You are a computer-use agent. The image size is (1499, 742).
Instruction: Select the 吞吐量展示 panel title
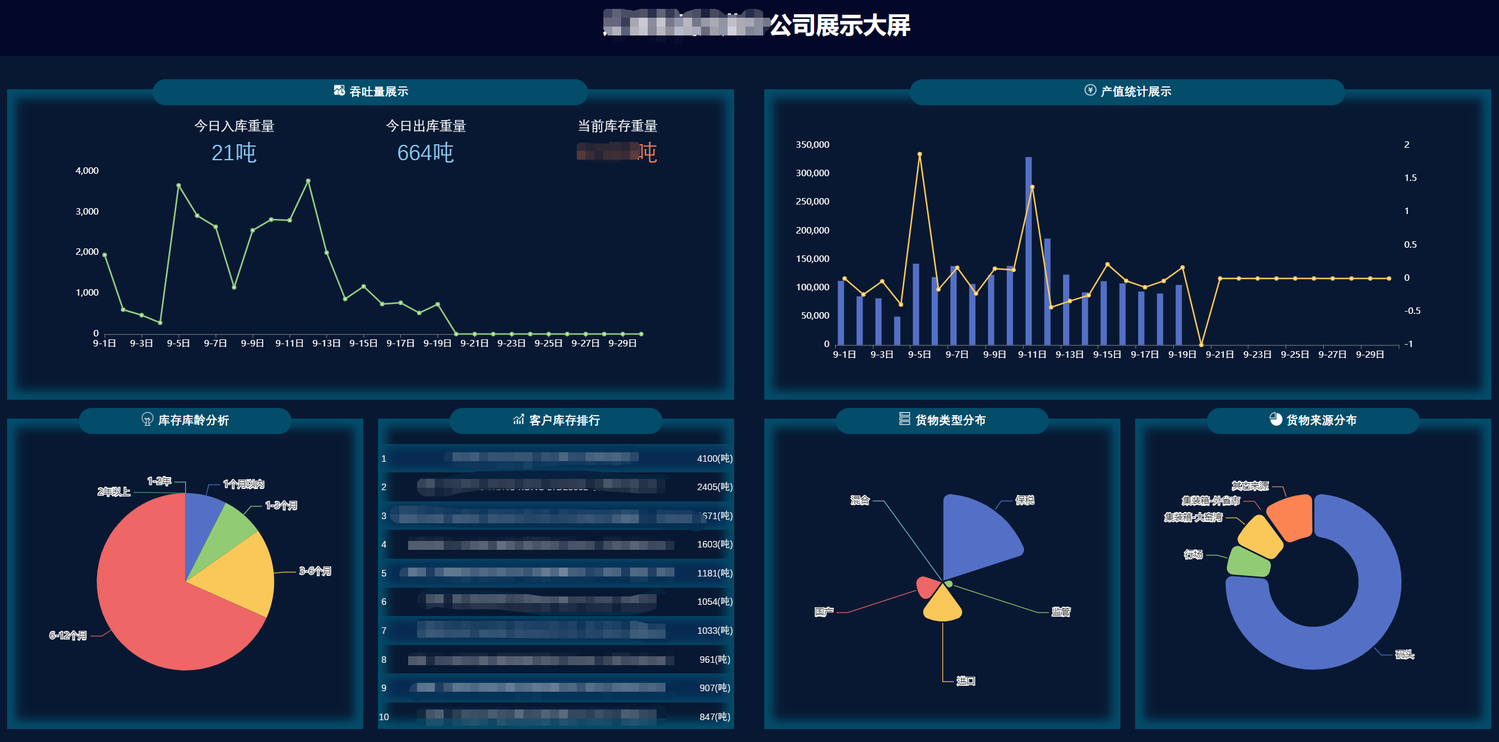[x=379, y=92]
